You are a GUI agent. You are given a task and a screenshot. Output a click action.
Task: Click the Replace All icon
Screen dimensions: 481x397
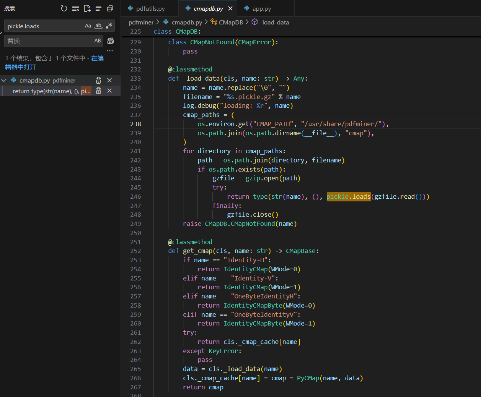[x=111, y=41]
